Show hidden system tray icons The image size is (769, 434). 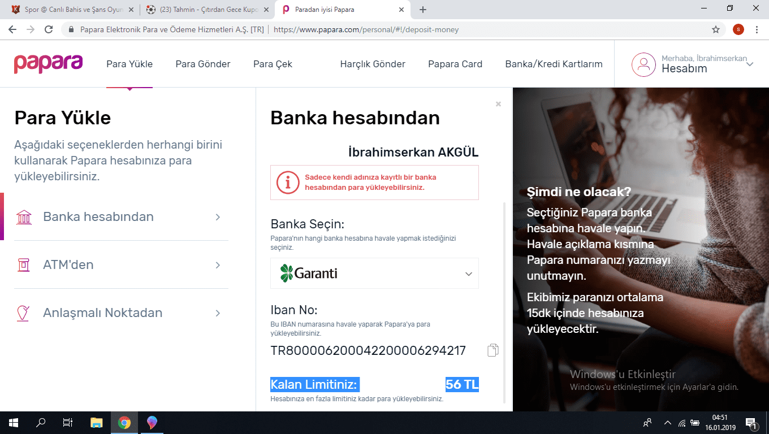coord(668,423)
